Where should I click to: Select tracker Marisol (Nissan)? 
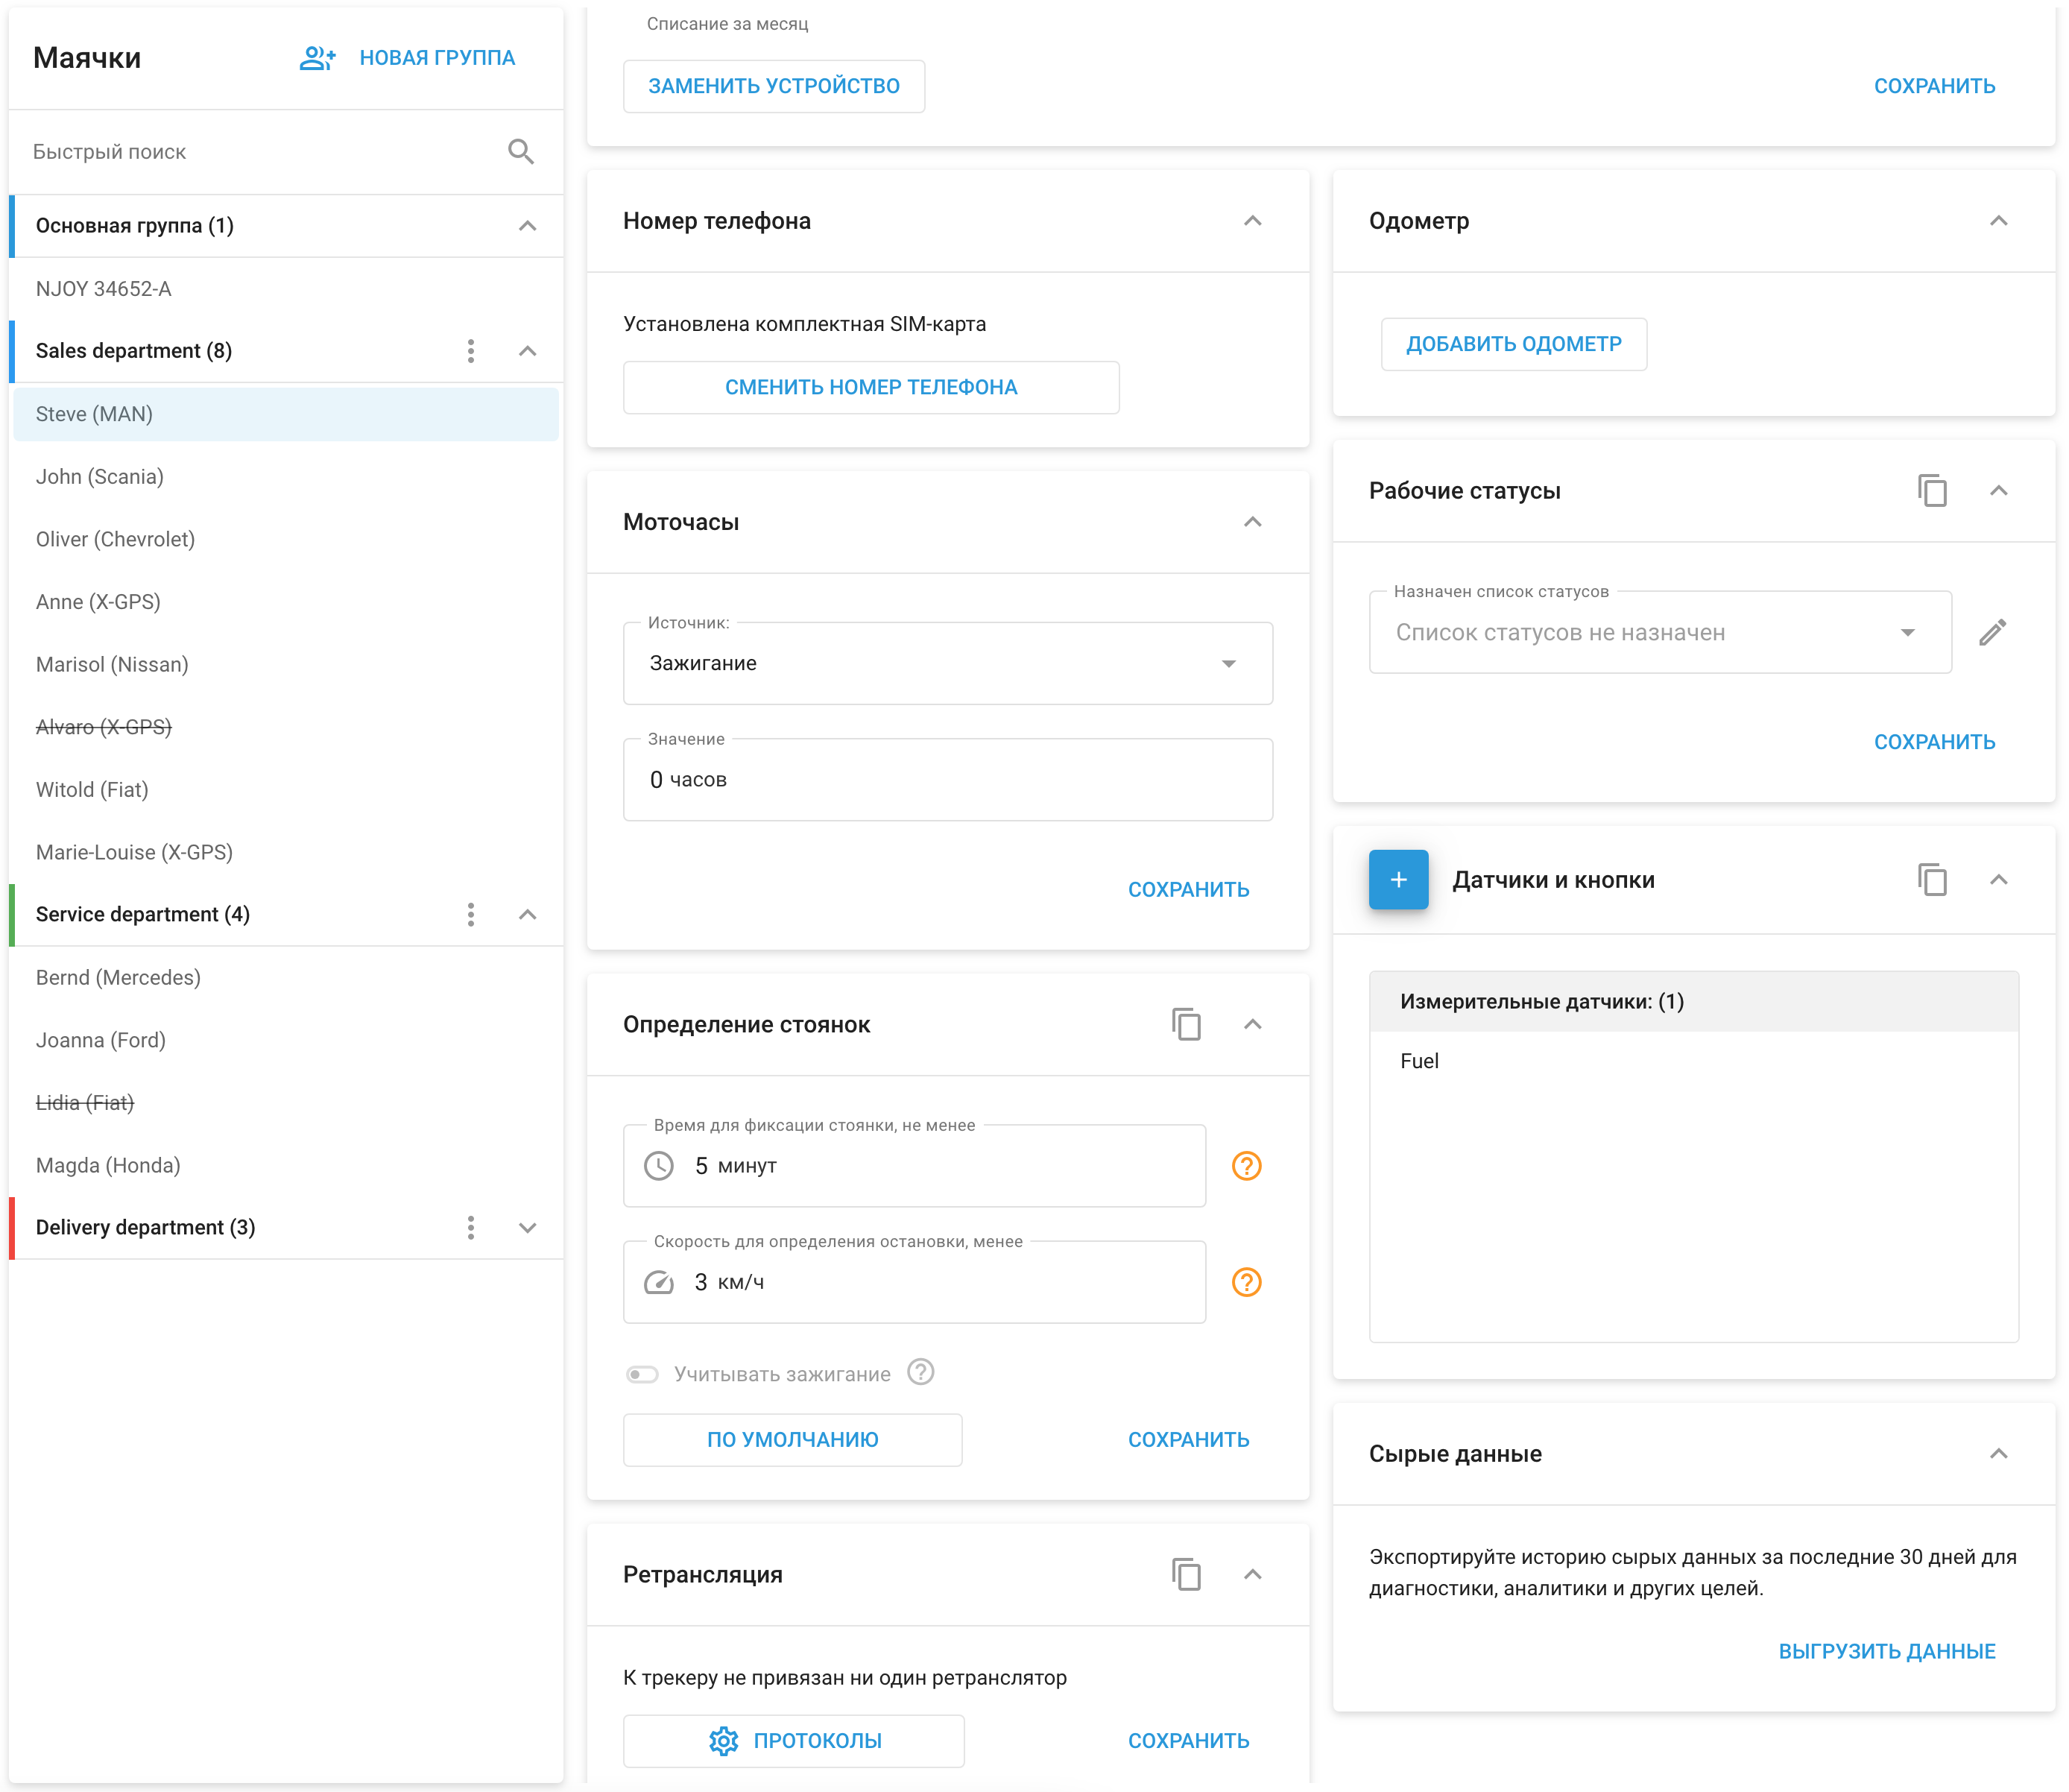[286, 665]
